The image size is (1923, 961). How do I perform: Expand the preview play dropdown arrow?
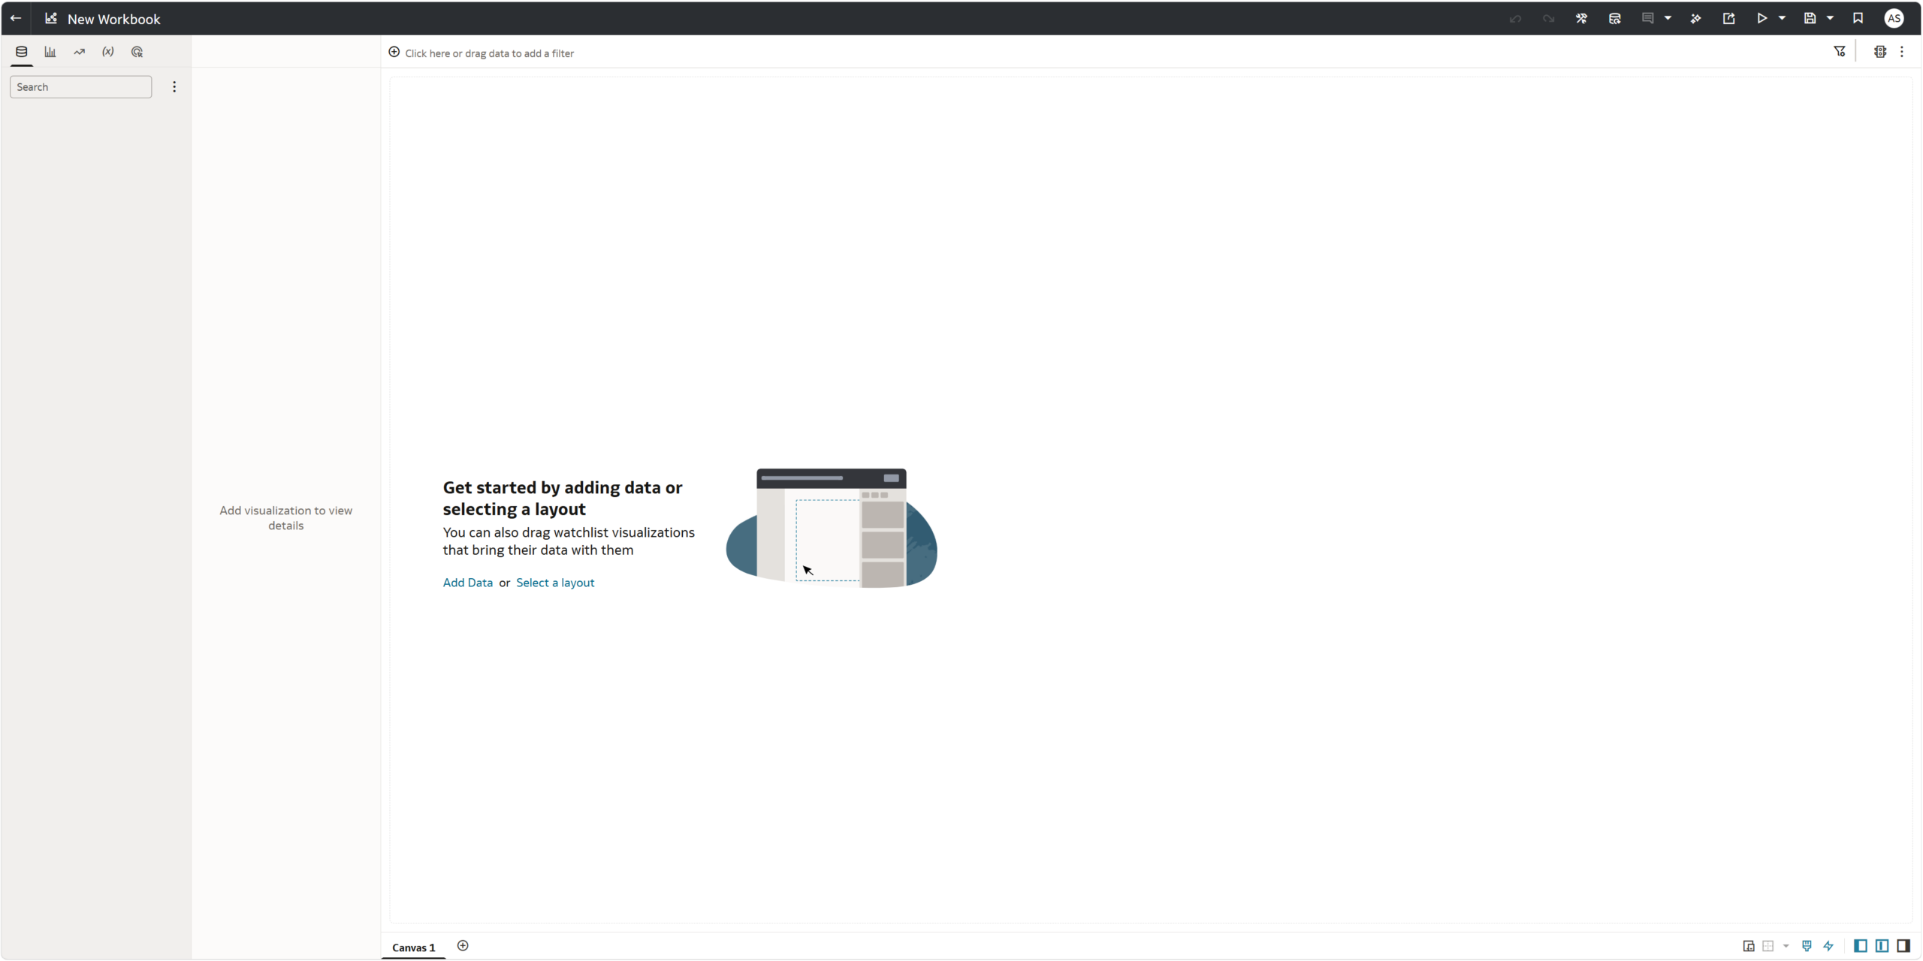tap(1782, 18)
